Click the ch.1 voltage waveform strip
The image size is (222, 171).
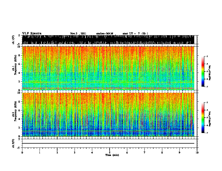108,40
